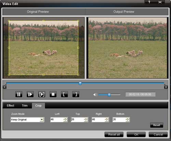171x141 pixels.
Task: Click the top-left crop handle
Action: [9, 21]
